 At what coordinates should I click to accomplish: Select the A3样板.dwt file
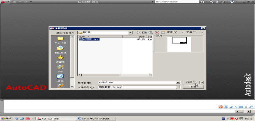[x=89, y=39]
